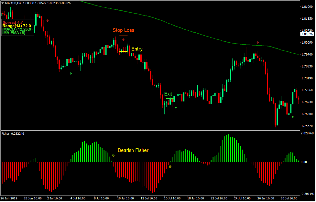Select the red sell arrow near the 26 Jul peak

tap(257, 42)
